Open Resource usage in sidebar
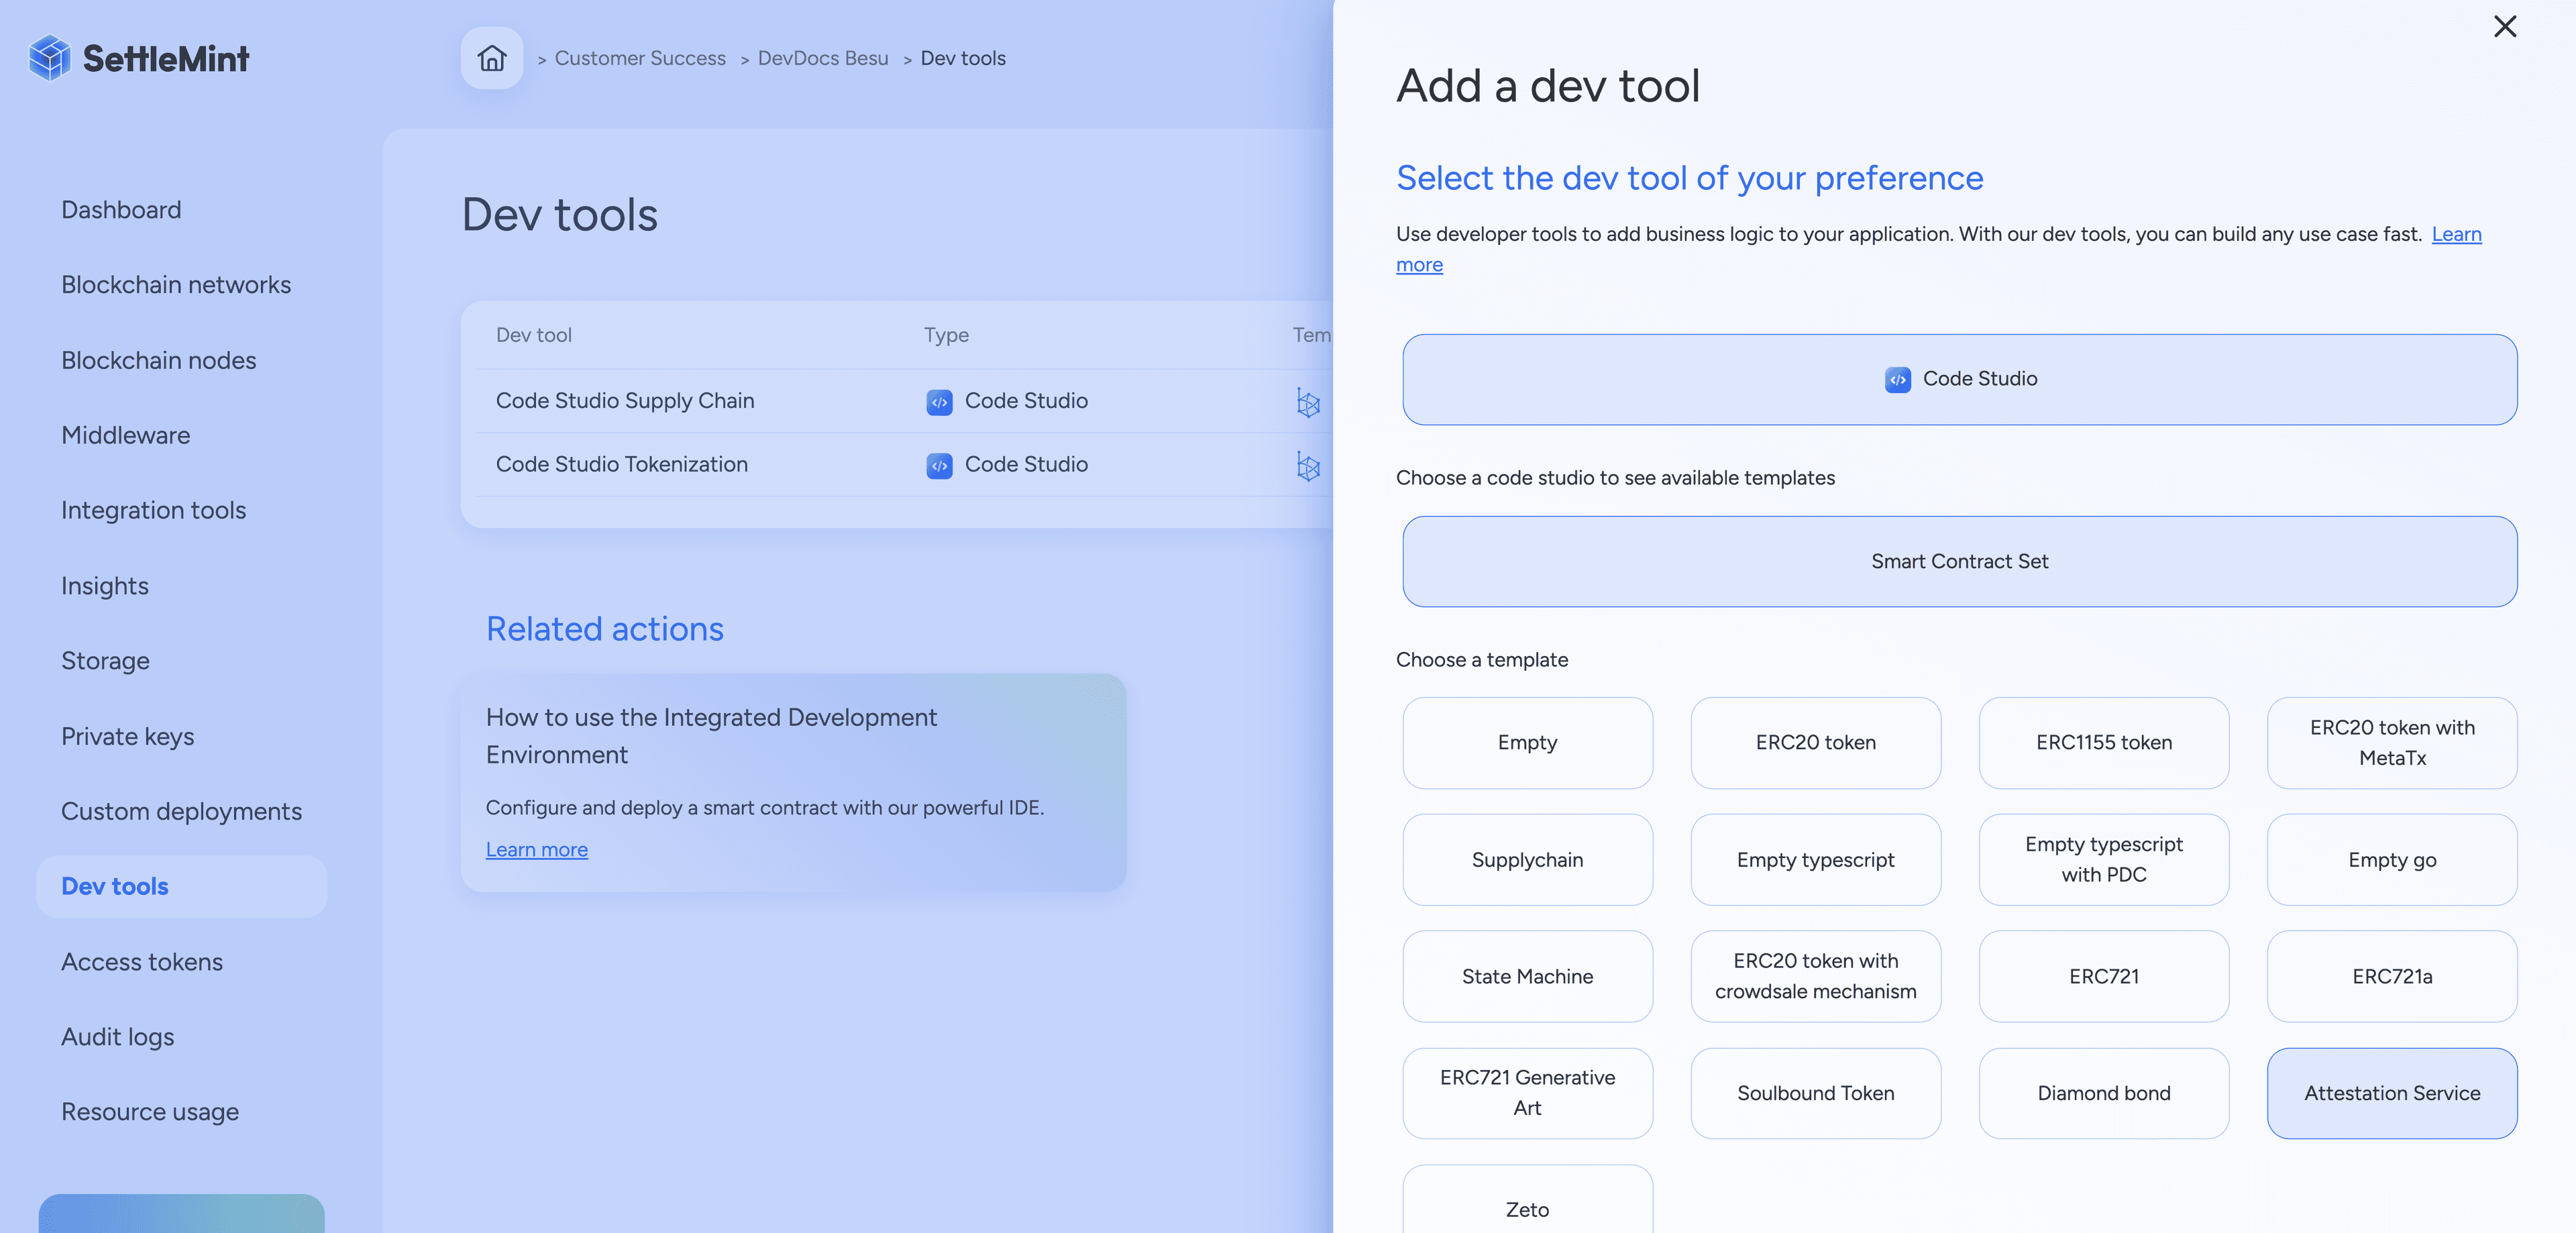This screenshot has height=1233, width=2576. [x=150, y=1112]
